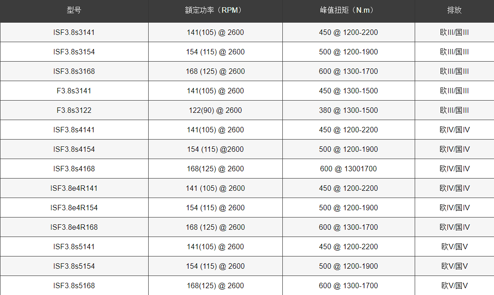494x295 pixels.
Task: Click 欧IV/国IV in ISF3.8e4R154 row
Action: [455, 208]
